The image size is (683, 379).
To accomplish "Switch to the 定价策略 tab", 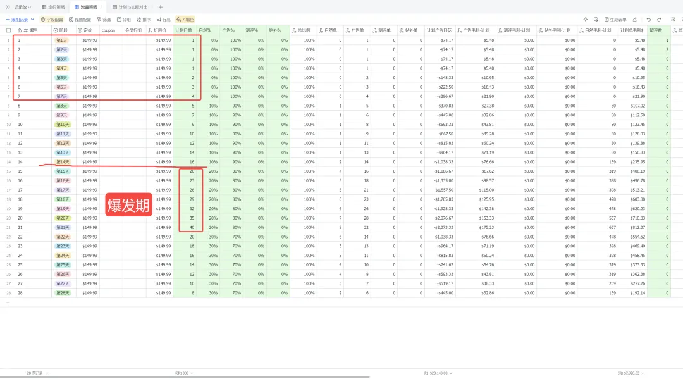I will tap(53, 7).
